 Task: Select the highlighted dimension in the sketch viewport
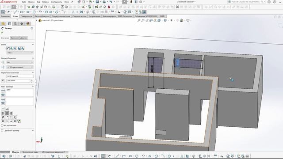coord(177,62)
